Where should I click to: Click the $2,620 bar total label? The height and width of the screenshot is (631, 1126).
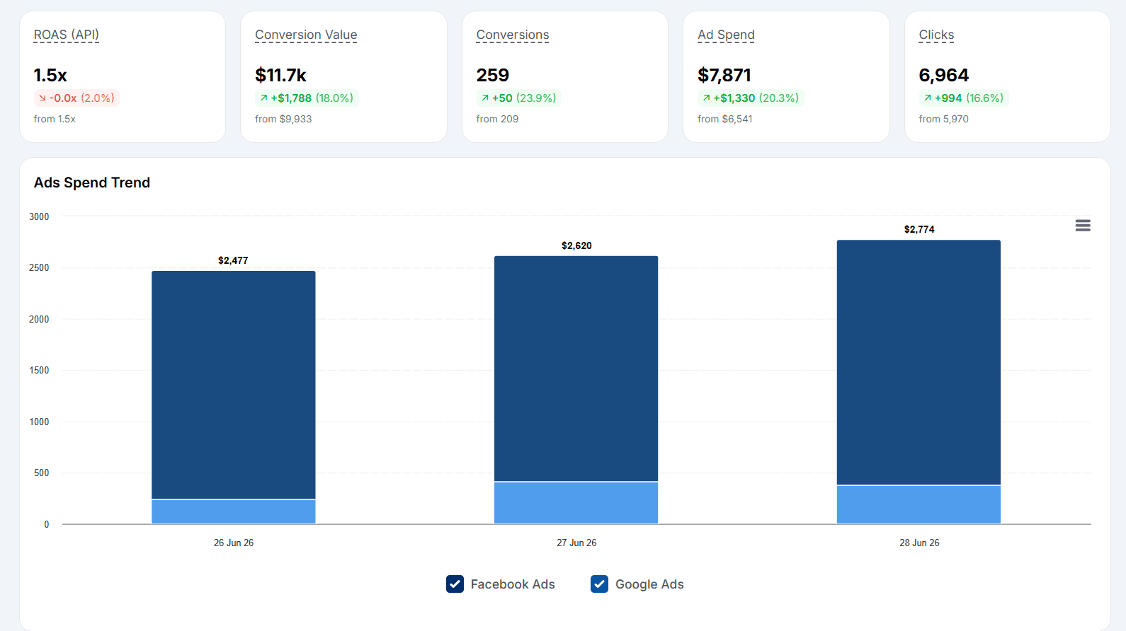pos(576,245)
